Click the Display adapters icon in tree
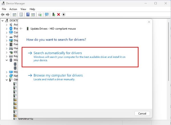This screenshot has width=171, height=125. tap(11, 40)
